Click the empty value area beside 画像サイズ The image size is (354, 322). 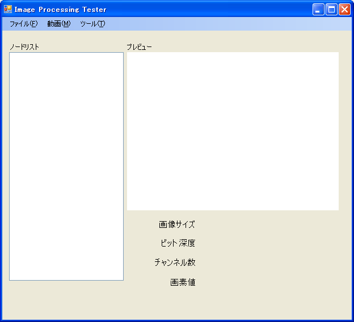point(267,224)
